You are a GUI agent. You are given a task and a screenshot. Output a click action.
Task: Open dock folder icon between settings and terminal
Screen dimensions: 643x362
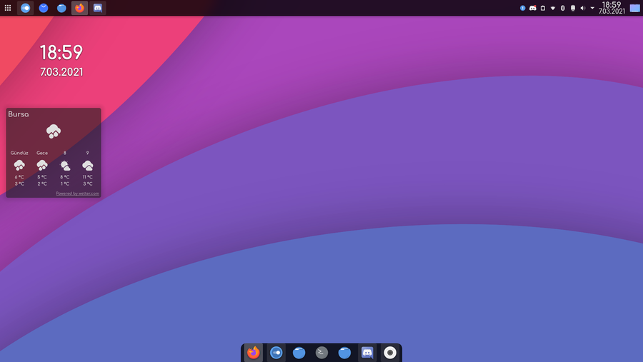coord(299,353)
